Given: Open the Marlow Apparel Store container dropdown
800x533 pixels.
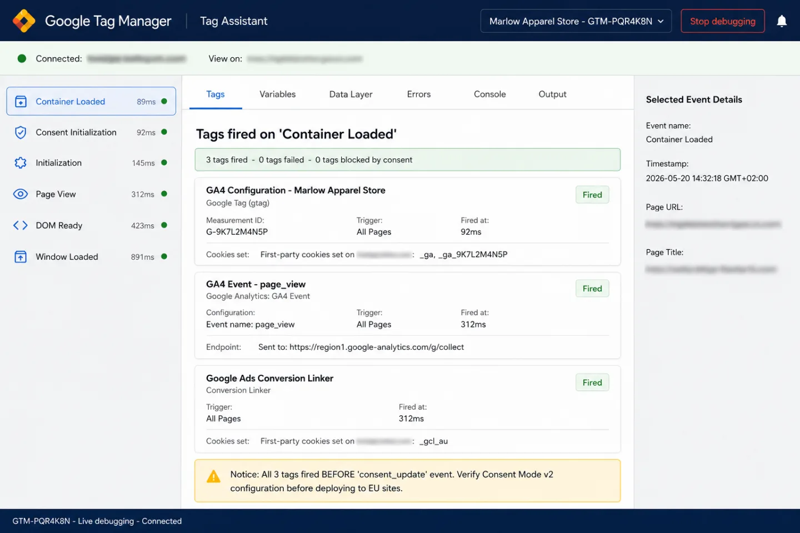Looking at the screenshot, I should (576, 21).
